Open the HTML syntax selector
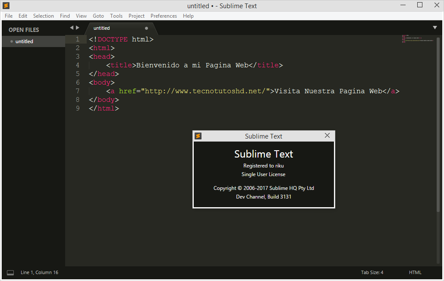 [x=415, y=272]
